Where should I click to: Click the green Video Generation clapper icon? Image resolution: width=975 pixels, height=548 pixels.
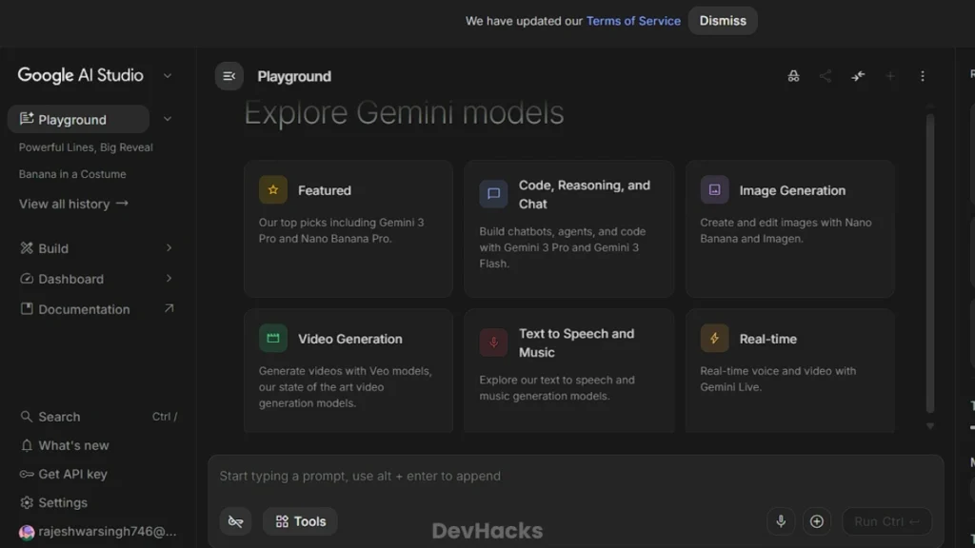273,339
